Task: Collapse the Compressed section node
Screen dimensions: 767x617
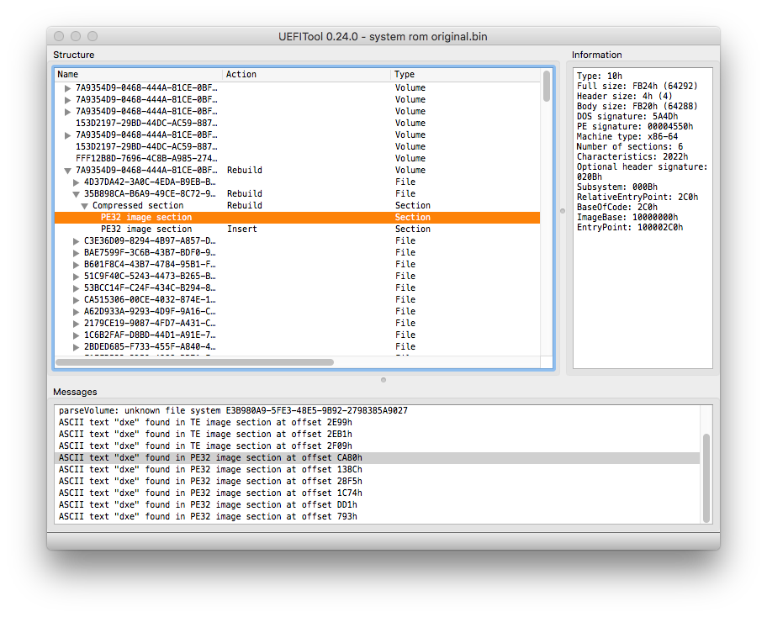Action: click(85, 206)
